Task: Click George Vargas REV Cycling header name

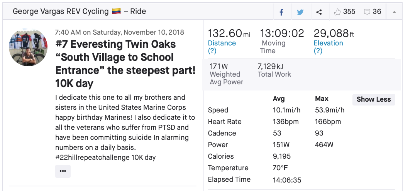Action: (x=61, y=12)
